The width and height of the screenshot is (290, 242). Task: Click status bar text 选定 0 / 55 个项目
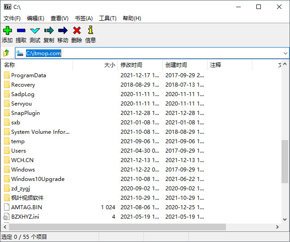(x=24, y=237)
